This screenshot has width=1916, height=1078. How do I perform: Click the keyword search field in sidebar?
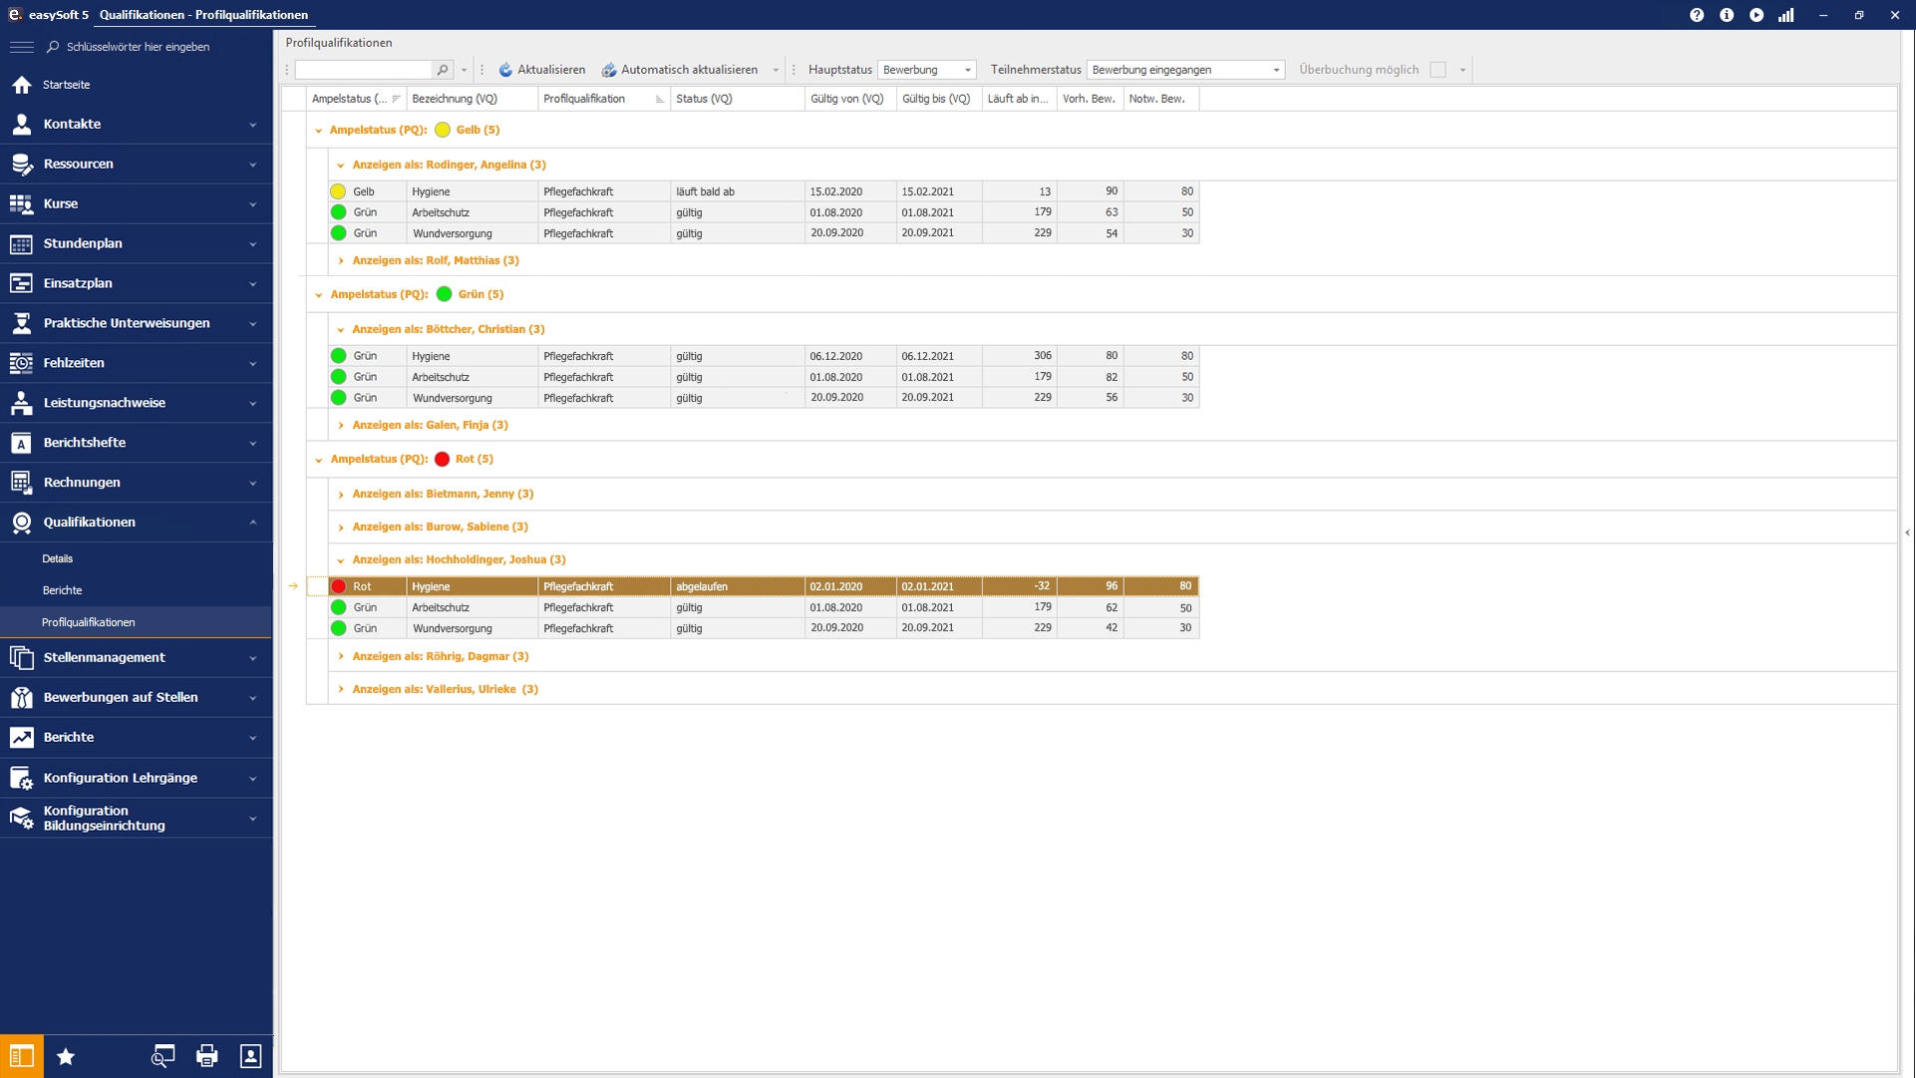click(140, 47)
